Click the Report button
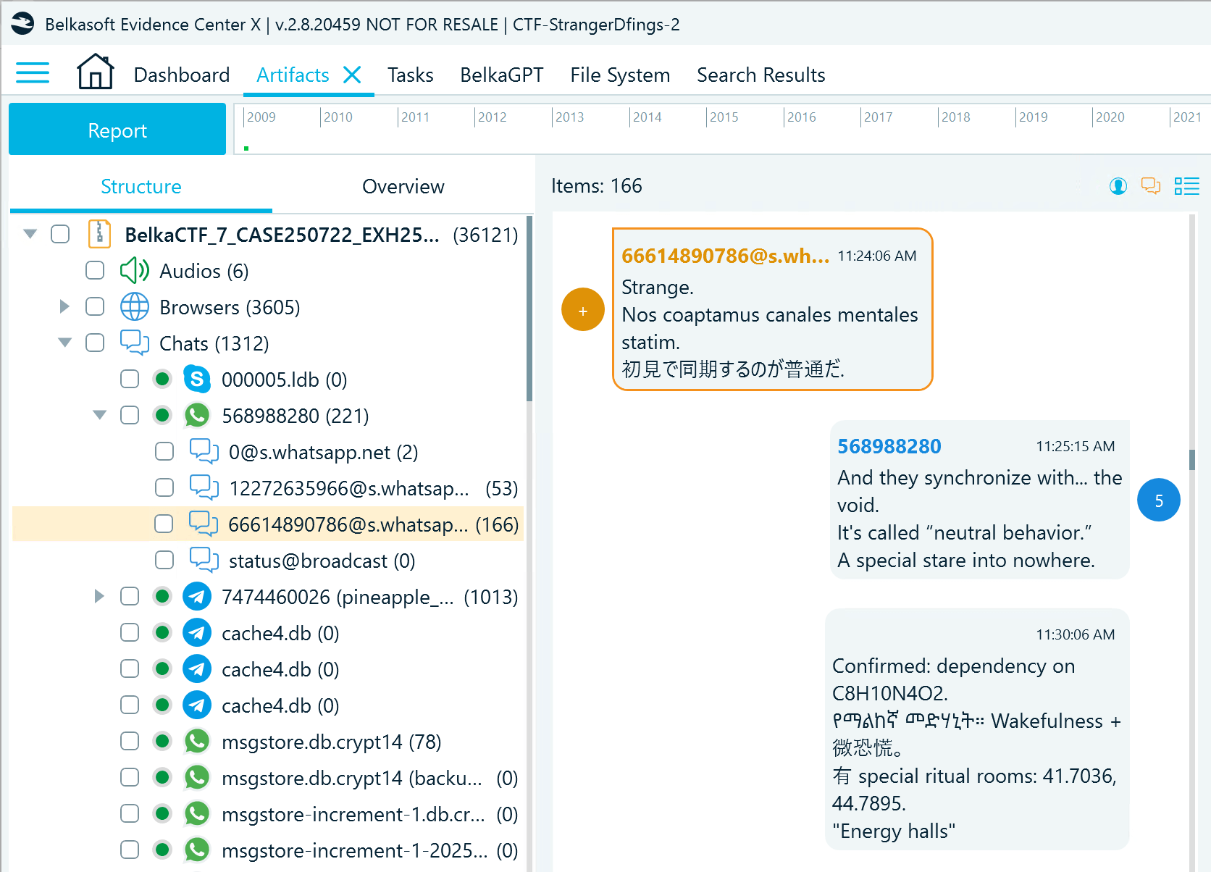1211x872 pixels. [x=117, y=129]
